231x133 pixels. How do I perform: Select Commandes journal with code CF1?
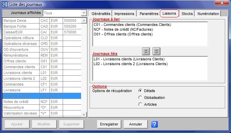(x=42, y=84)
